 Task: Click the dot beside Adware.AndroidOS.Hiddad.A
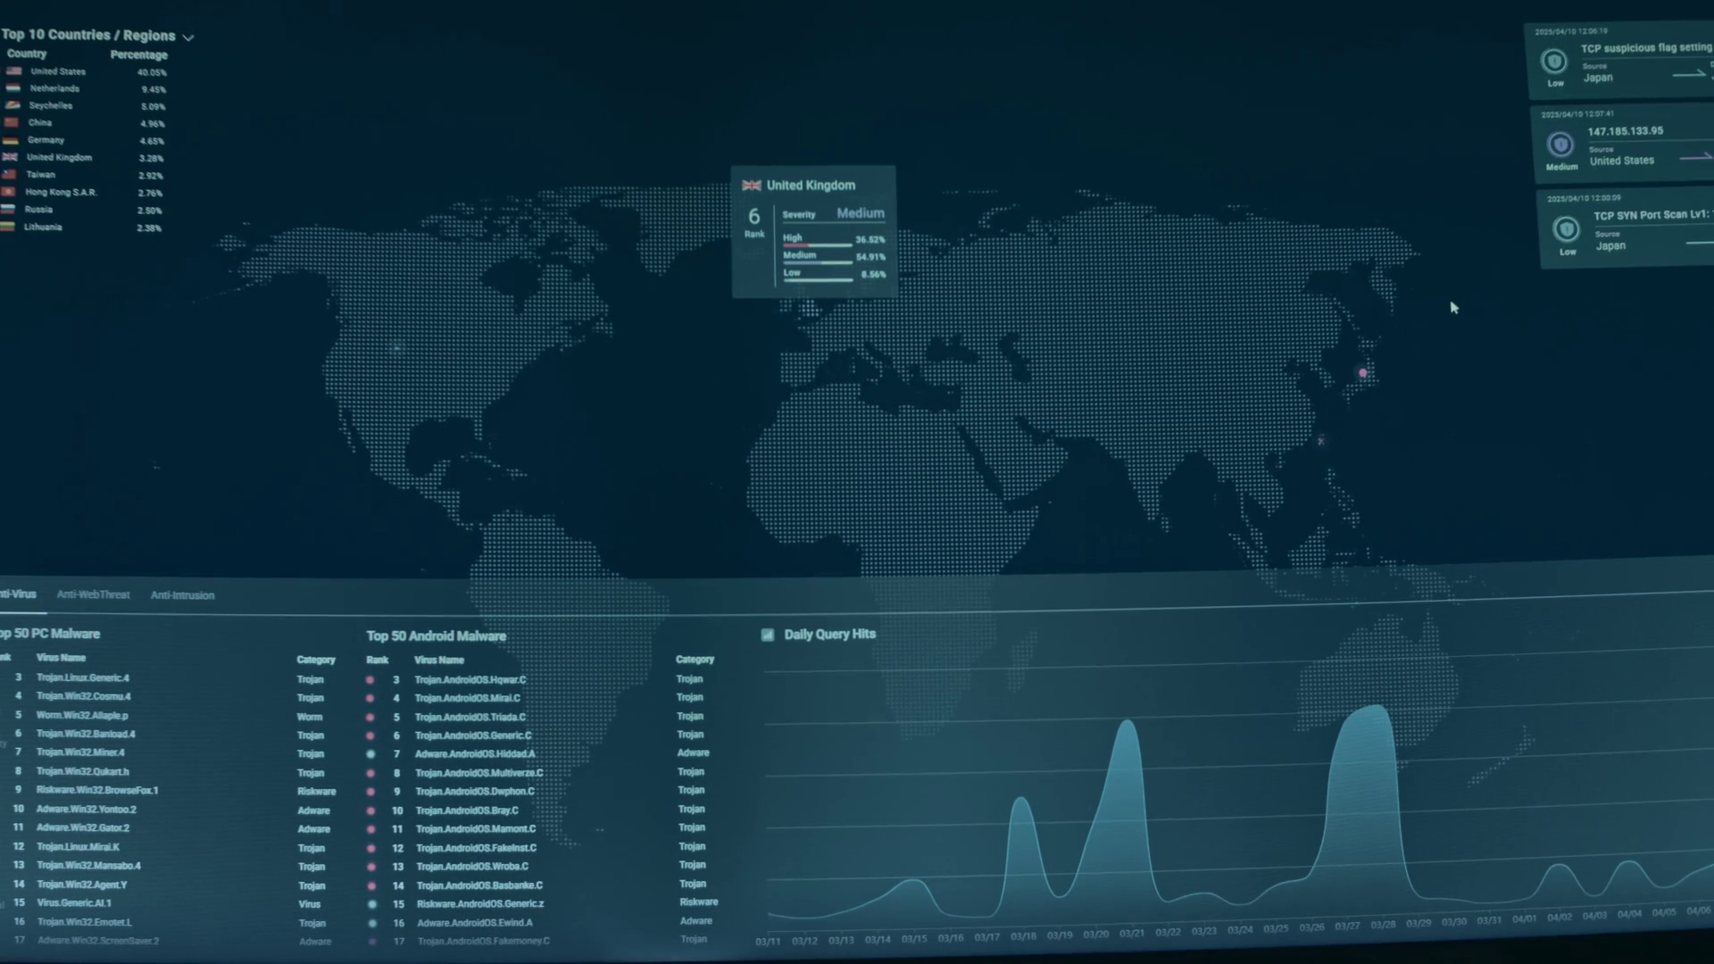point(370,754)
